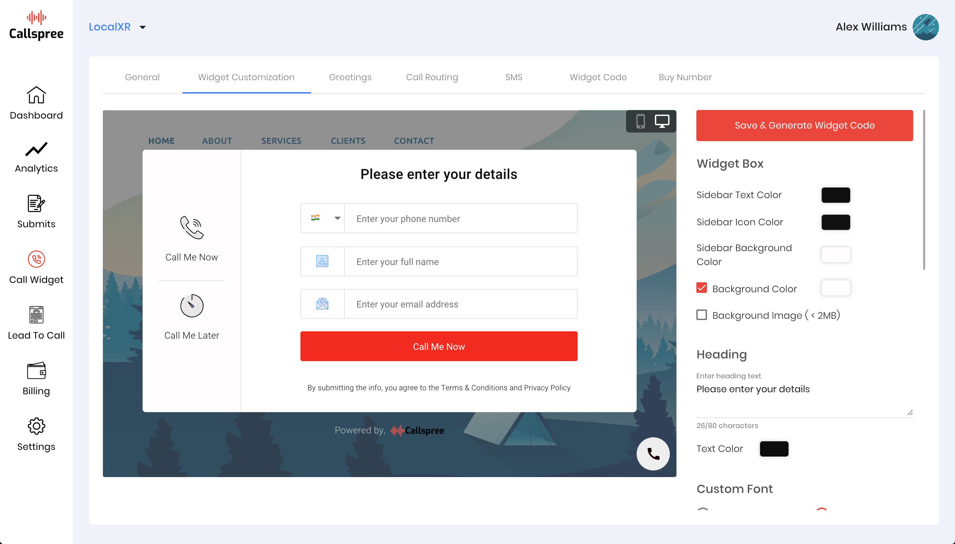The height and width of the screenshot is (544, 955).
Task: Click the round floating phone button
Action: pos(653,454)
